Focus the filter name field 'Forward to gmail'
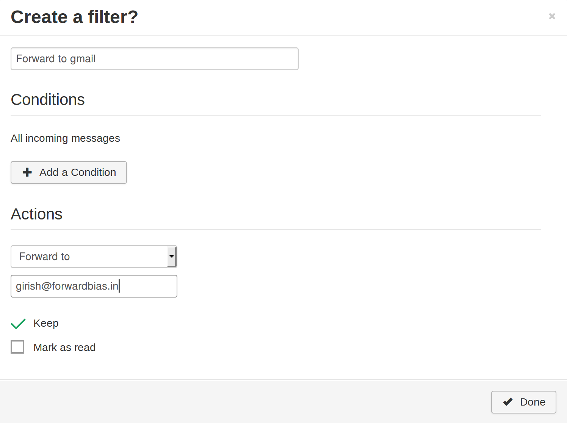Image resolution: width=567 pixels, height=423 pixels. 154,59
